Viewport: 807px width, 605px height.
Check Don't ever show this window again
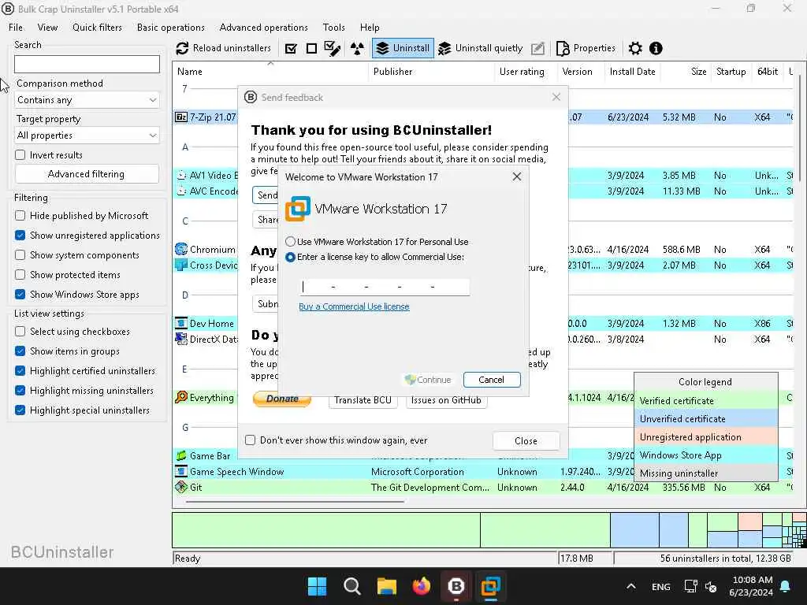(250, 440)
